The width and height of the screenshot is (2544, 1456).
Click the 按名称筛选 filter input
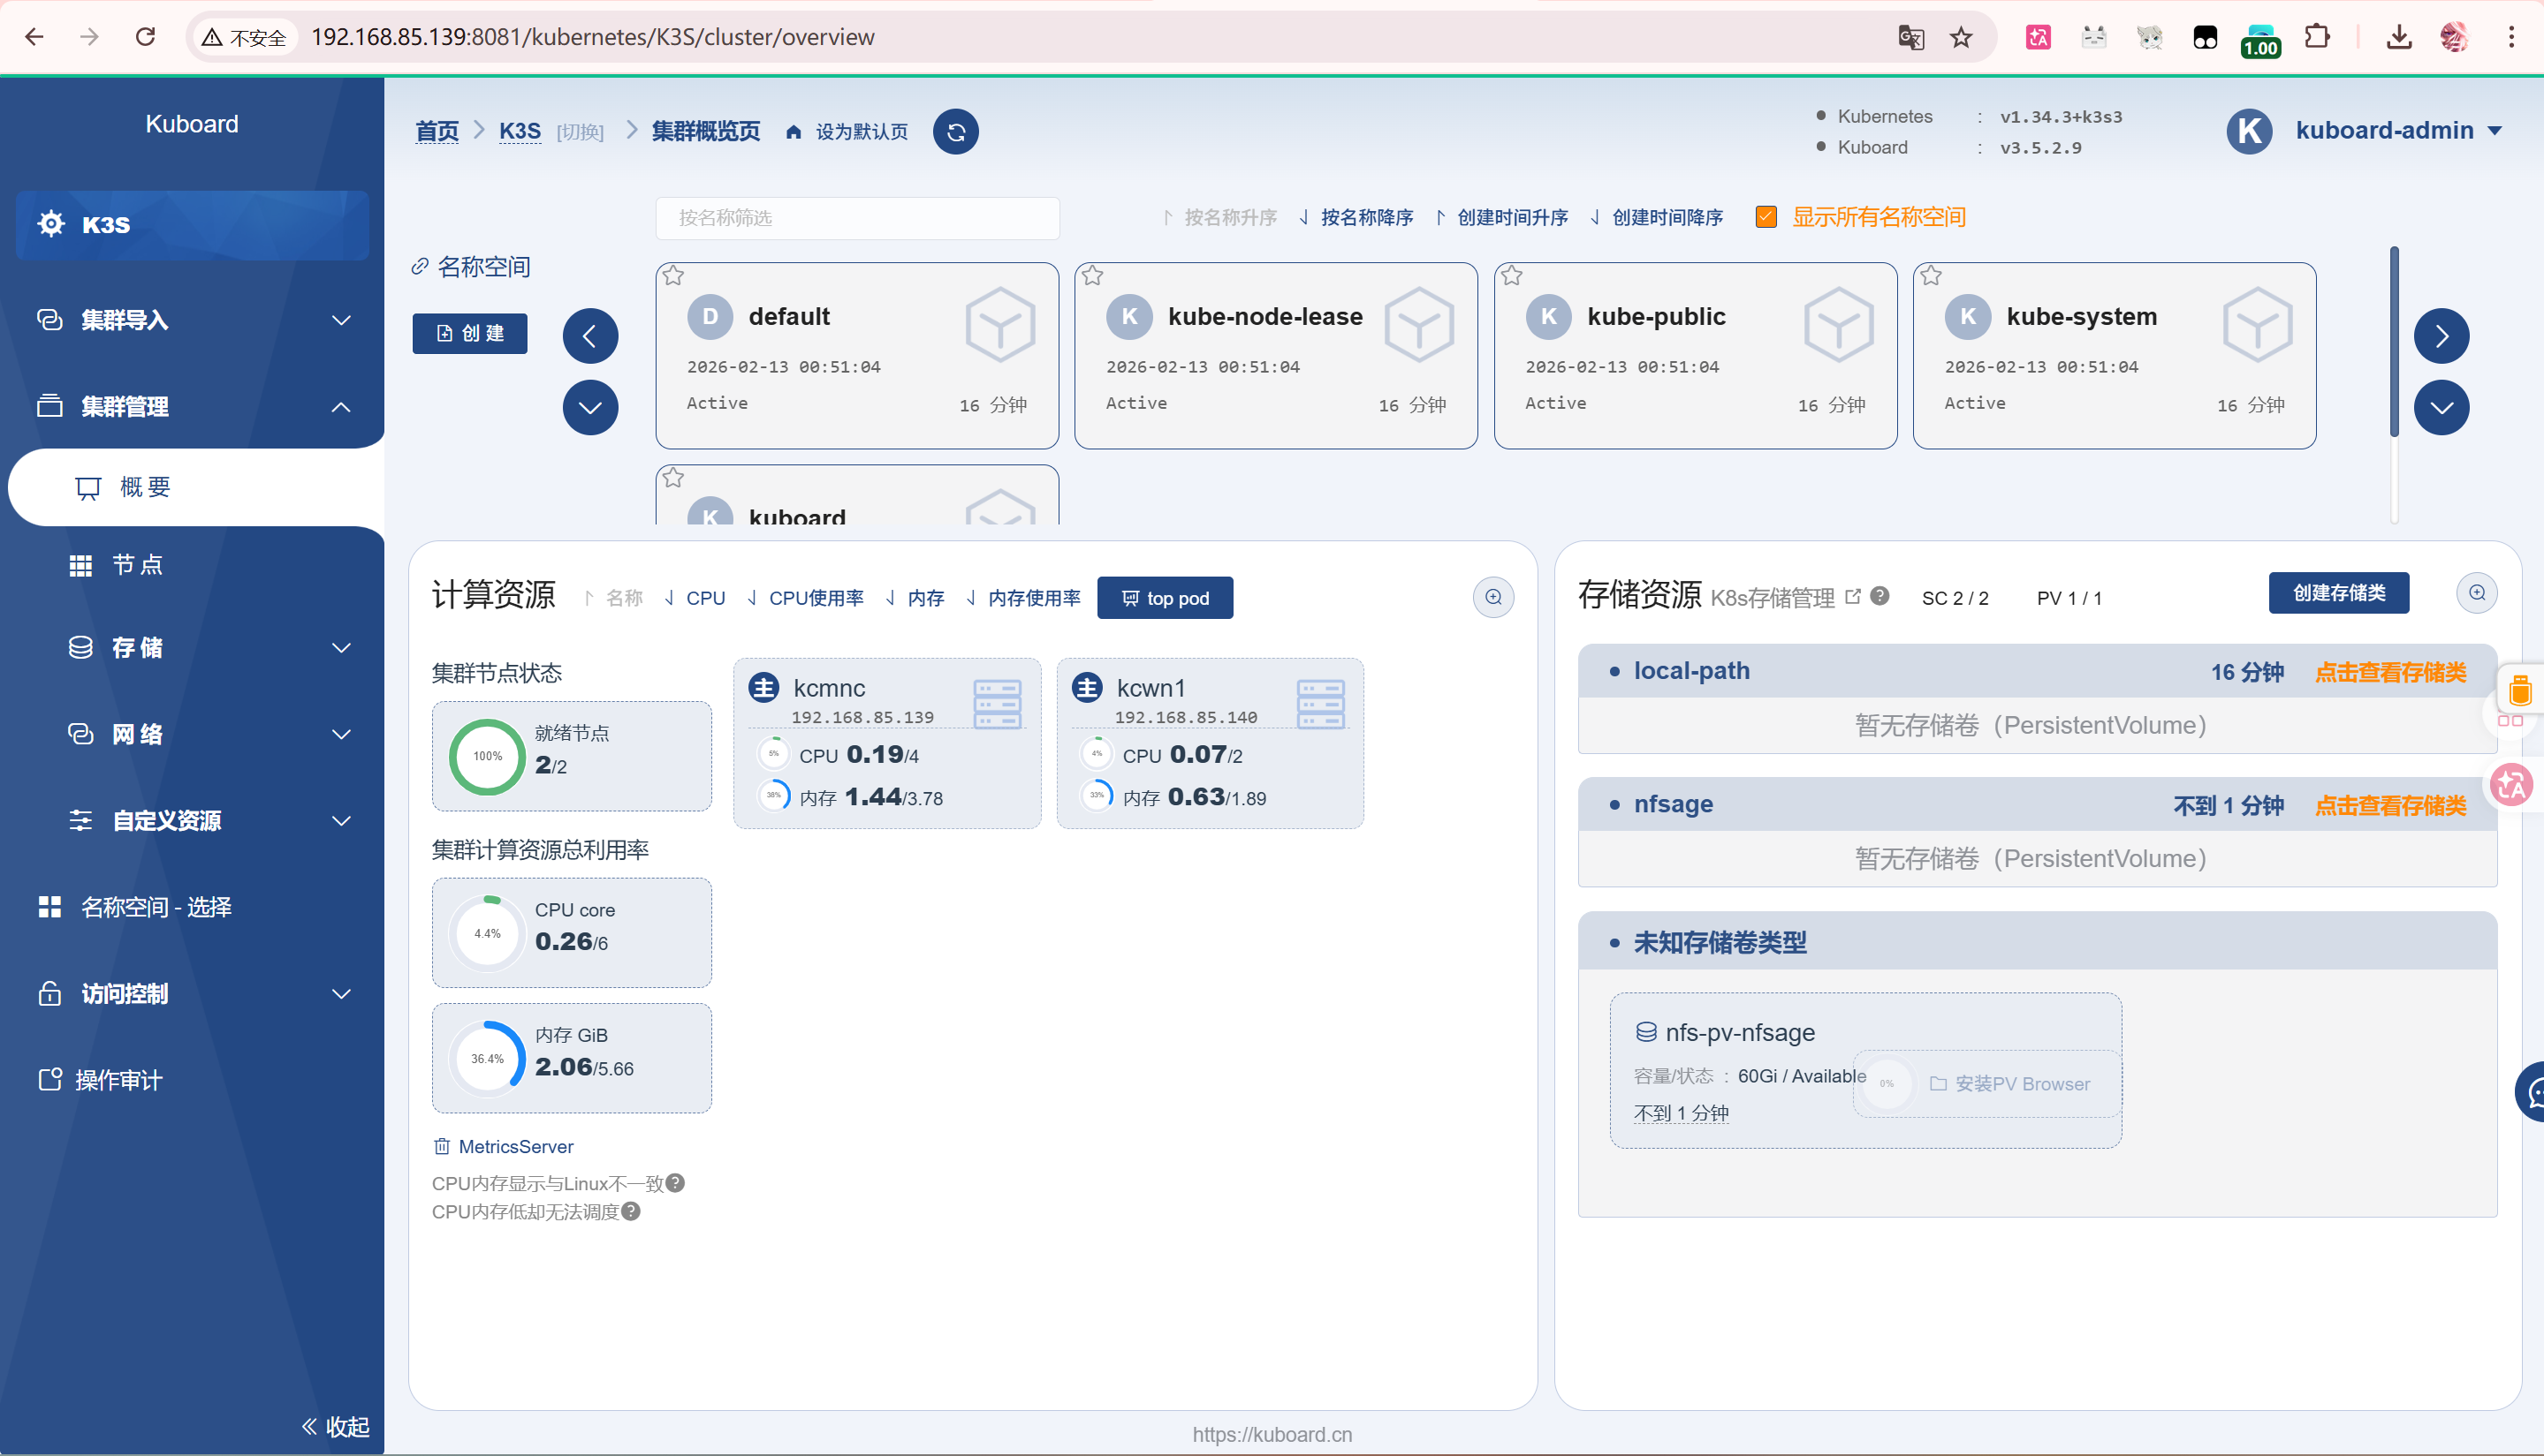[x=856, y=218]
